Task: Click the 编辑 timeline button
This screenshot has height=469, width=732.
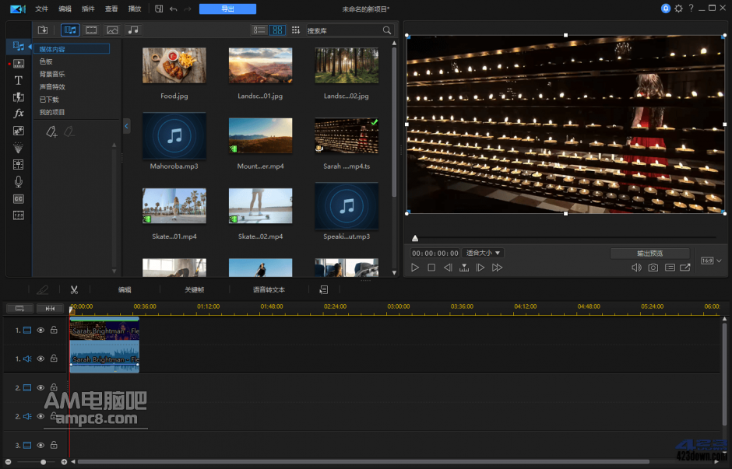Action: (x=125, y=290)
